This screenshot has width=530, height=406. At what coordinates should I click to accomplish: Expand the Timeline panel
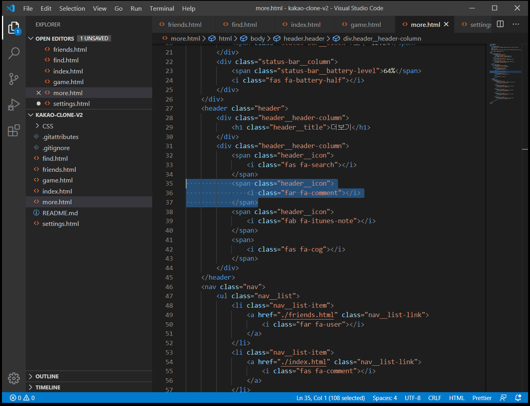click(48, 387)
